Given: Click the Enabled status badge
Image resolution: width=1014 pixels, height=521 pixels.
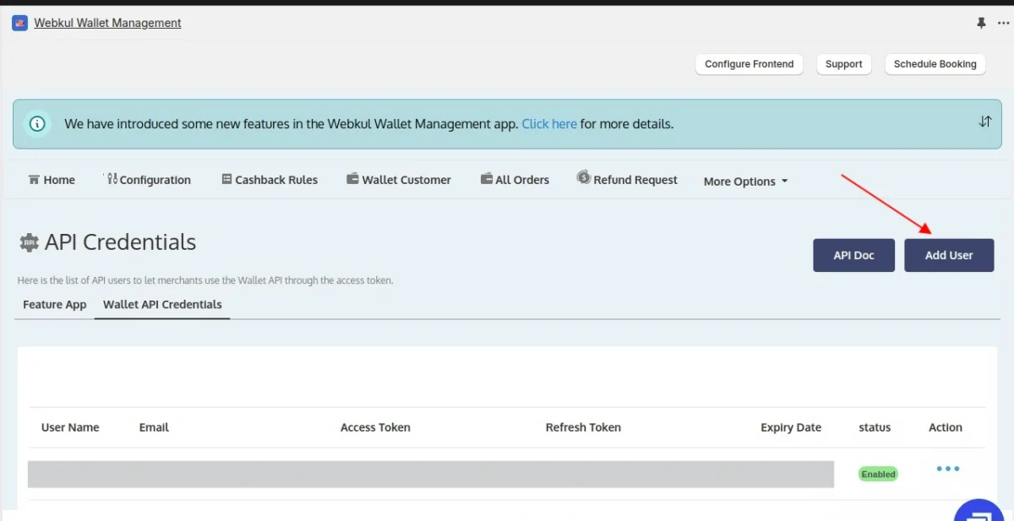Looking at the screenshot, I should 878,474.
